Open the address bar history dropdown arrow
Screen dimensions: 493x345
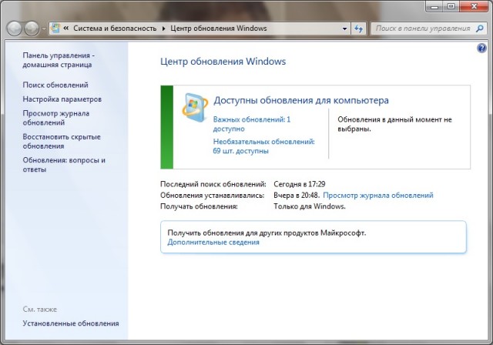pos(345,28)
